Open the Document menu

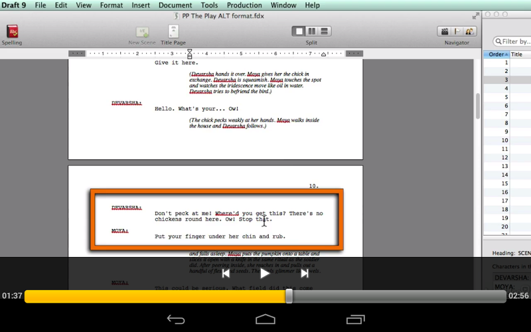coord(175,5)
